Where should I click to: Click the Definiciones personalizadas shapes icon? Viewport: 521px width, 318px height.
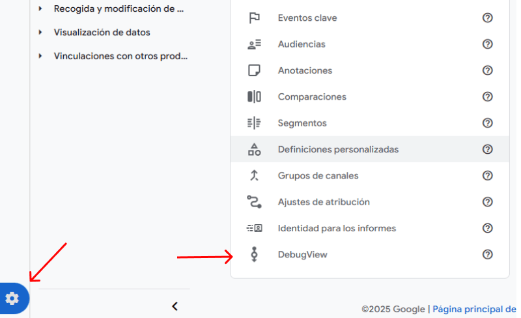(x=254, y=149)
